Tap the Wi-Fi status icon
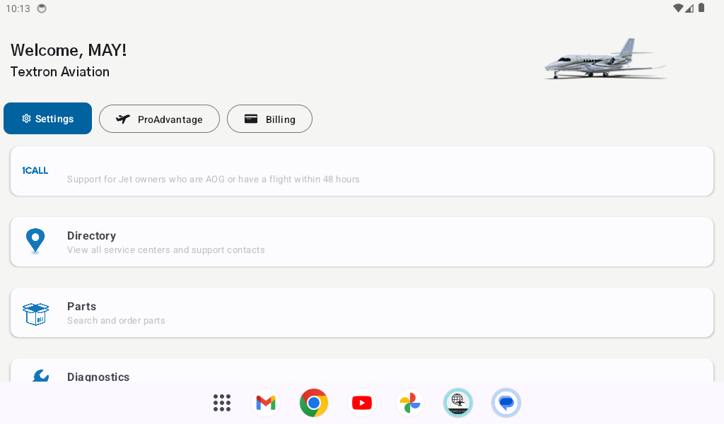Viewport: 724px width, 424px height. (678, 8)
